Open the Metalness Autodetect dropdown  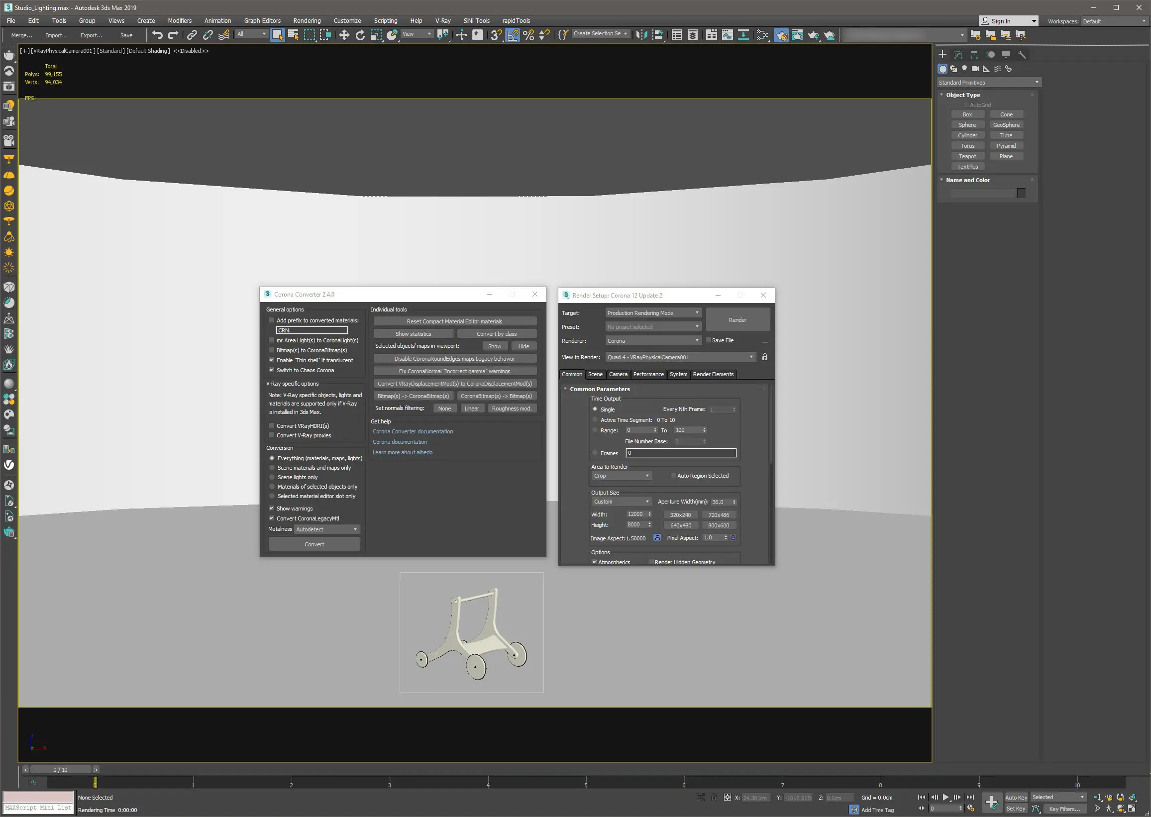pyautogui.click(x=326, y=529)
